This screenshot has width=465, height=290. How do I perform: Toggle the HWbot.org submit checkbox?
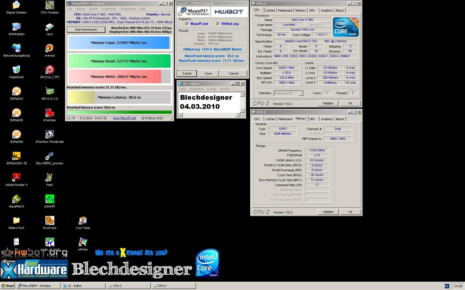[218, 24]
